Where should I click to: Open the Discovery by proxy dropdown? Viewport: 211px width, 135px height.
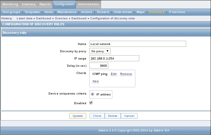click(100, 51)
